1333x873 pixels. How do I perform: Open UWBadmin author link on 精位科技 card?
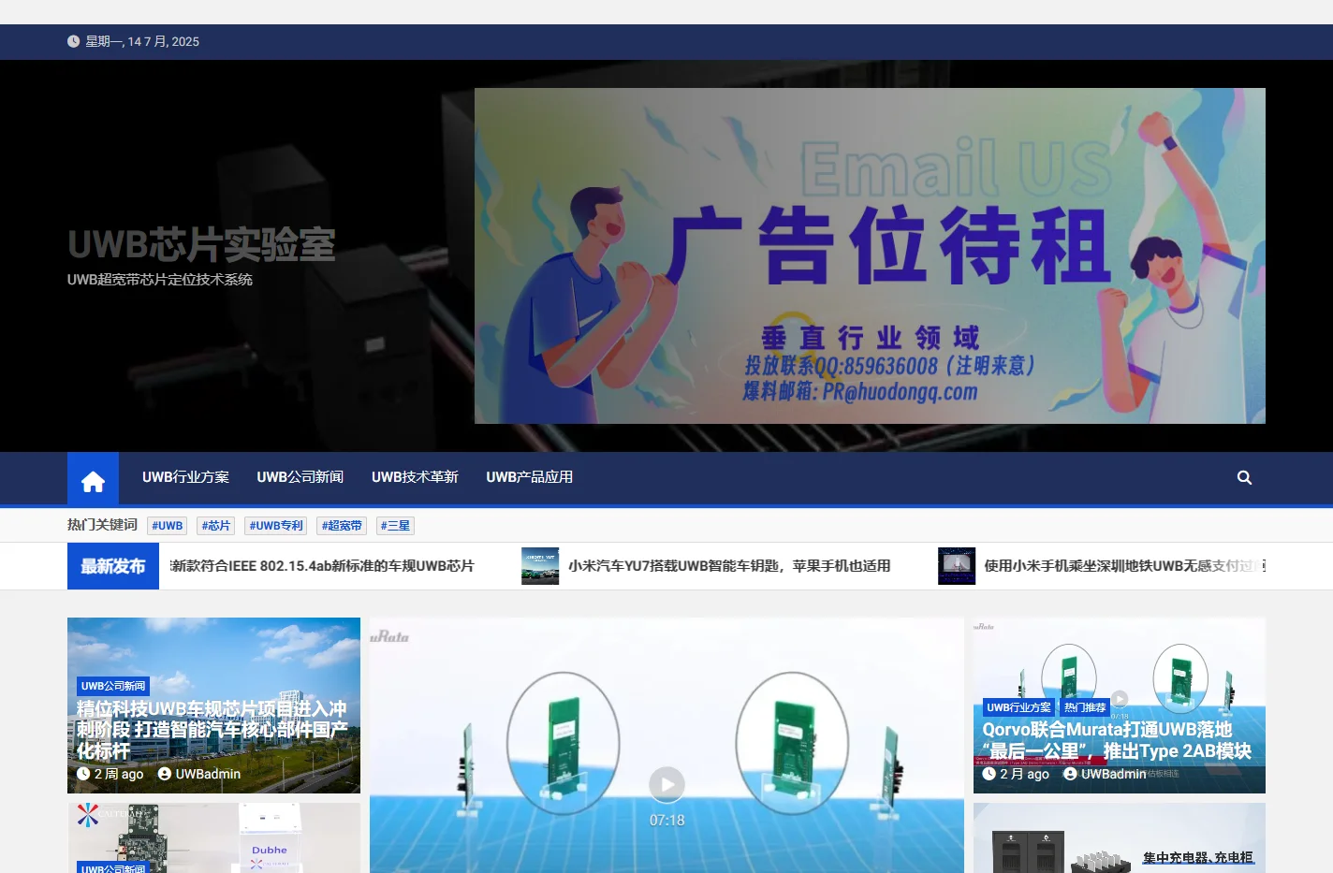coord(208,774)
